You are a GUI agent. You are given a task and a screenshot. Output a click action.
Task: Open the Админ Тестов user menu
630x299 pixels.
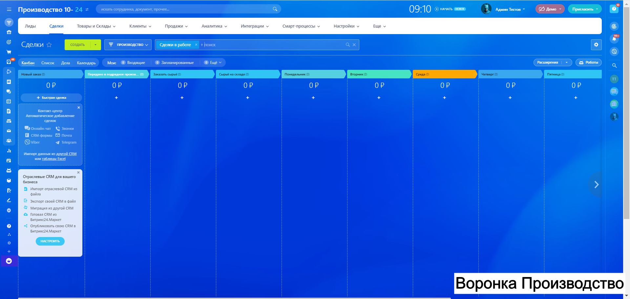(510, 9)
